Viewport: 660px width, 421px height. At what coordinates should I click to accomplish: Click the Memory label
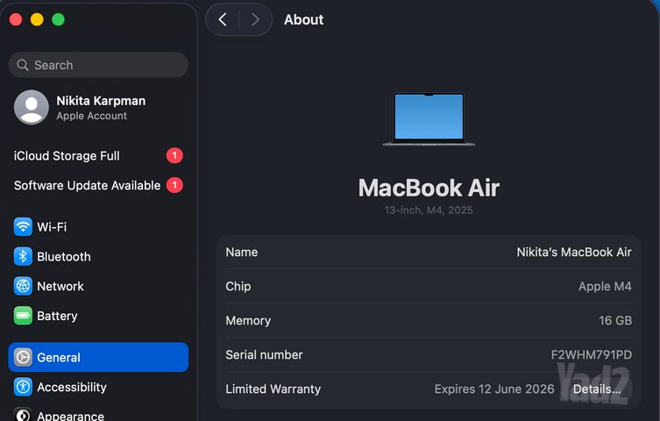248,320
